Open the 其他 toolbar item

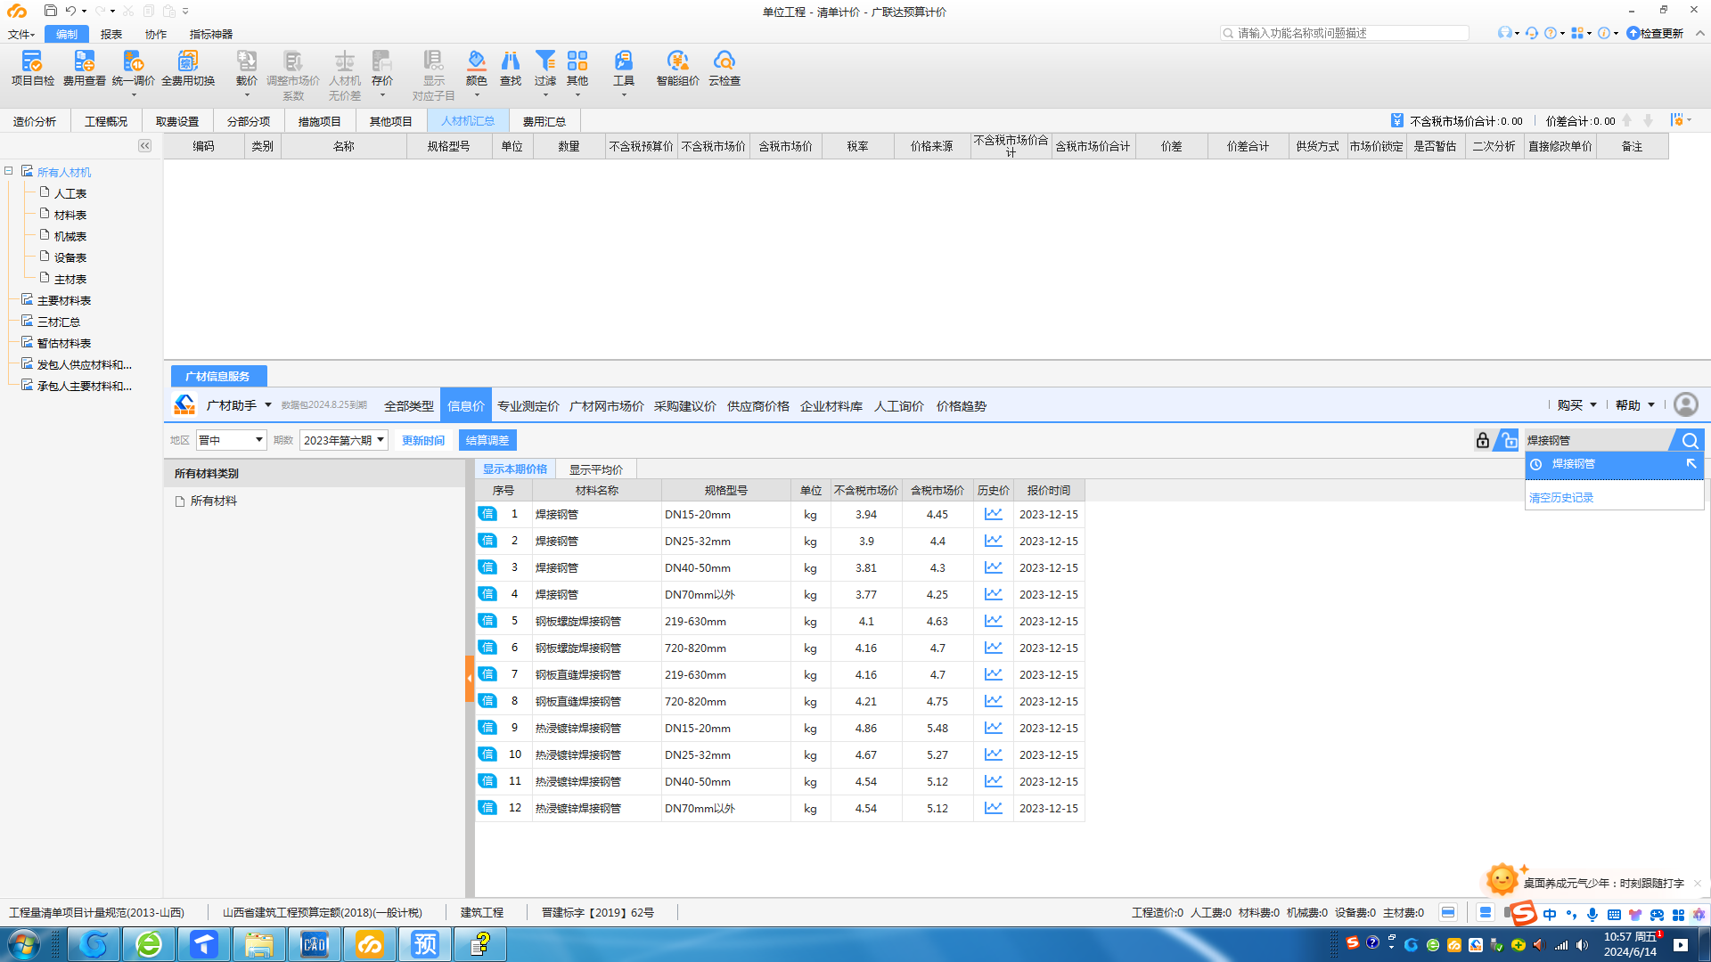pyautogui.click(x=577, y=69)
